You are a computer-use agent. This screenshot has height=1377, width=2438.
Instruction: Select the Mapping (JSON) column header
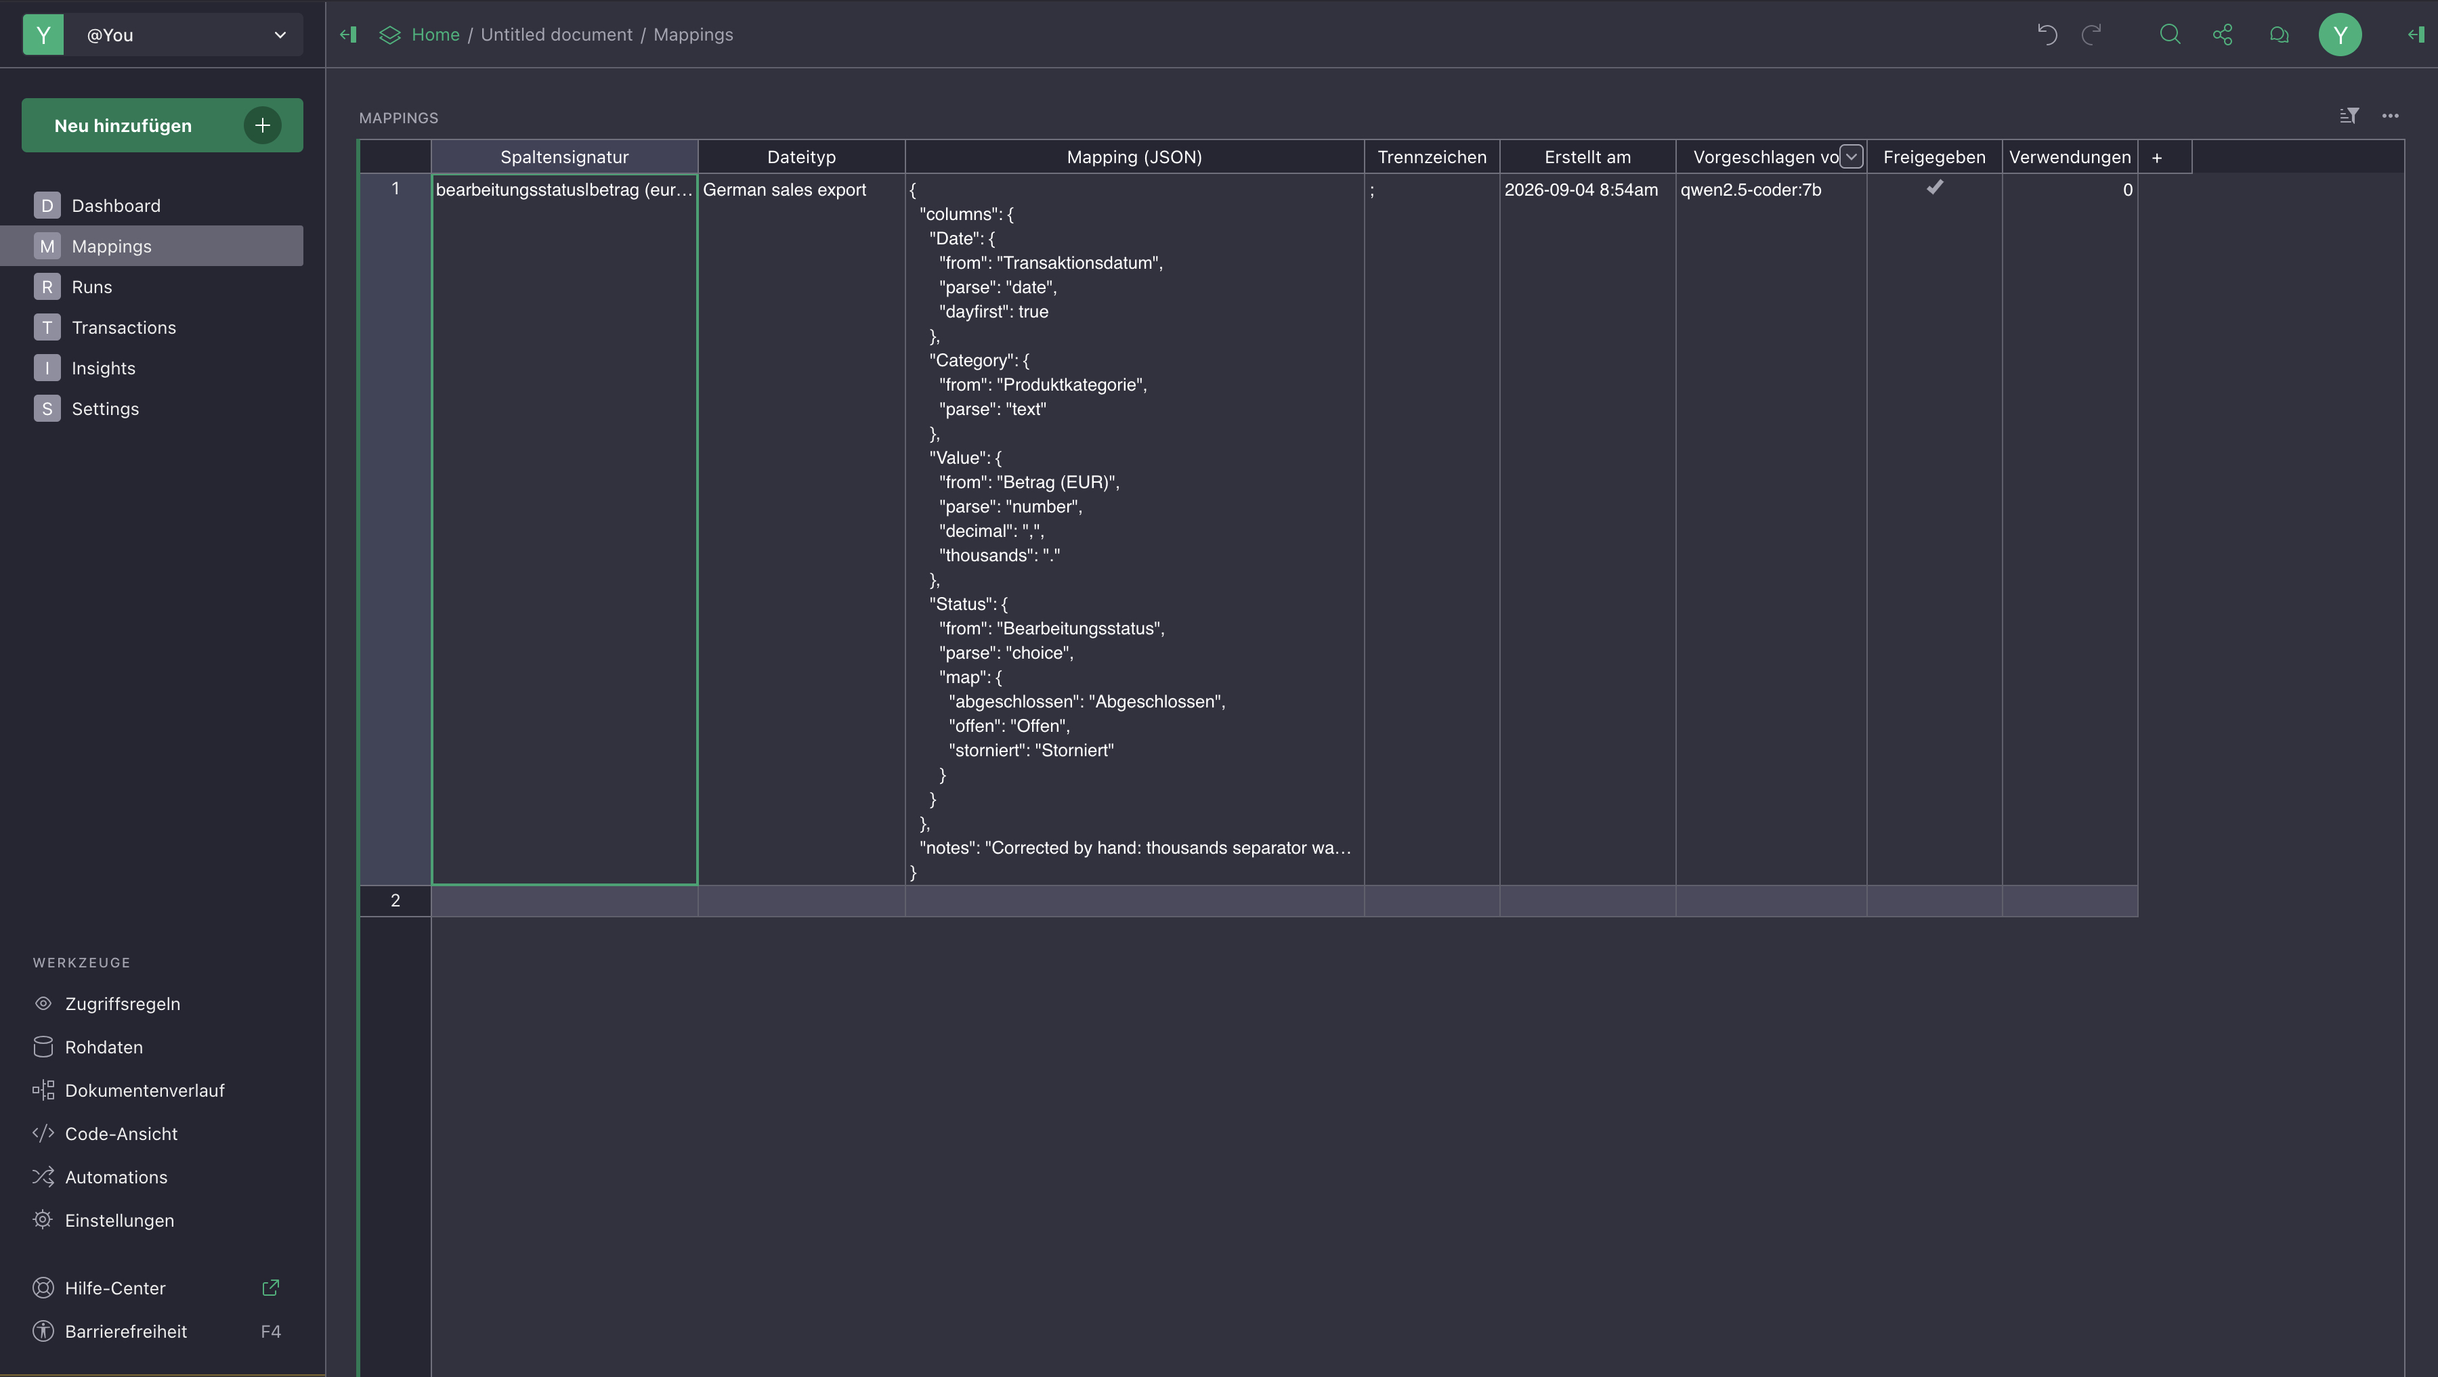pos(1135,157)
